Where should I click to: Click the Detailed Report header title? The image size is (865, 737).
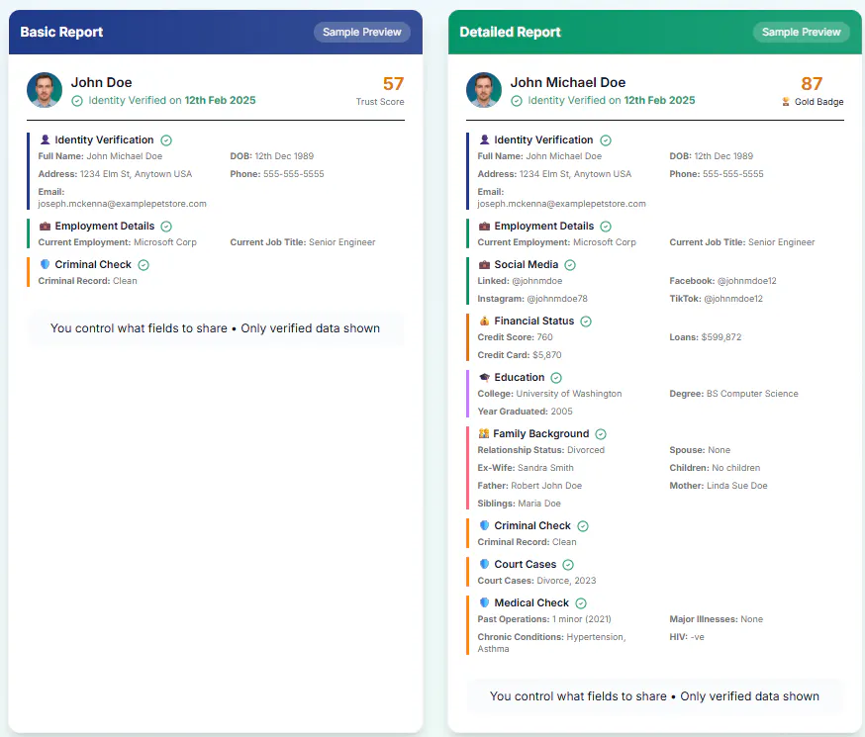[x=511, y=32]
